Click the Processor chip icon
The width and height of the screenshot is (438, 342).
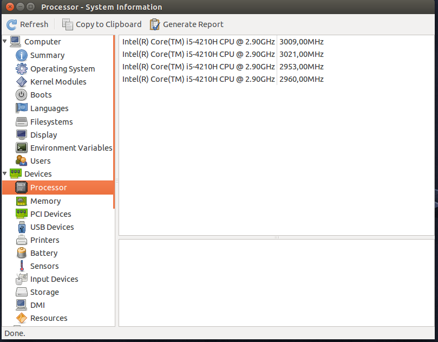click(x=21, y=188)
